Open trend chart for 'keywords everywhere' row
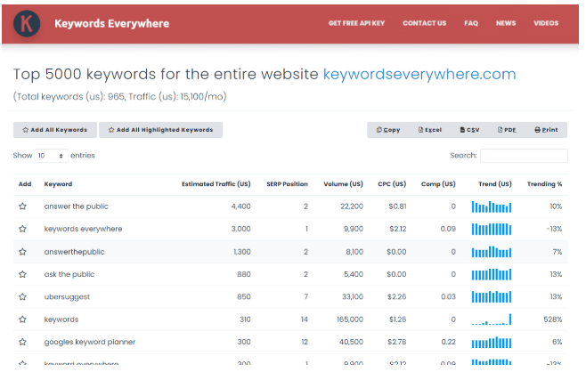586x372 pixels. click(x=492, y=229)
